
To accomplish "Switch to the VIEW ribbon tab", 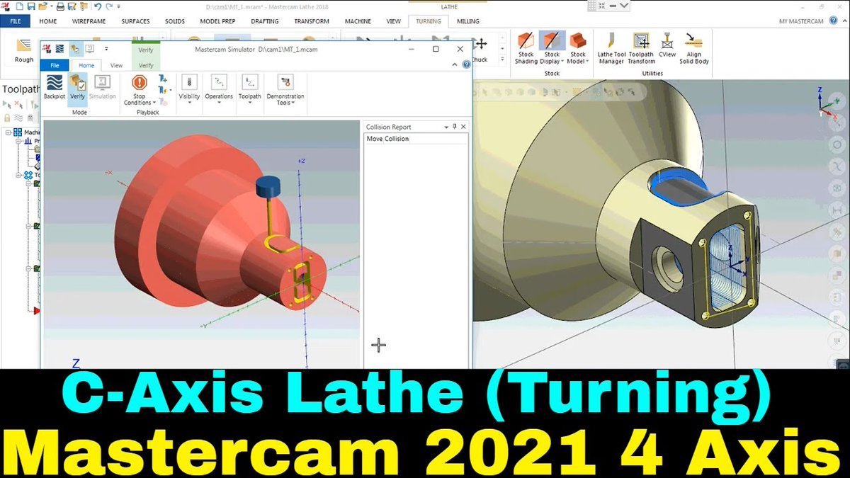I will click(x=393, y=21).
